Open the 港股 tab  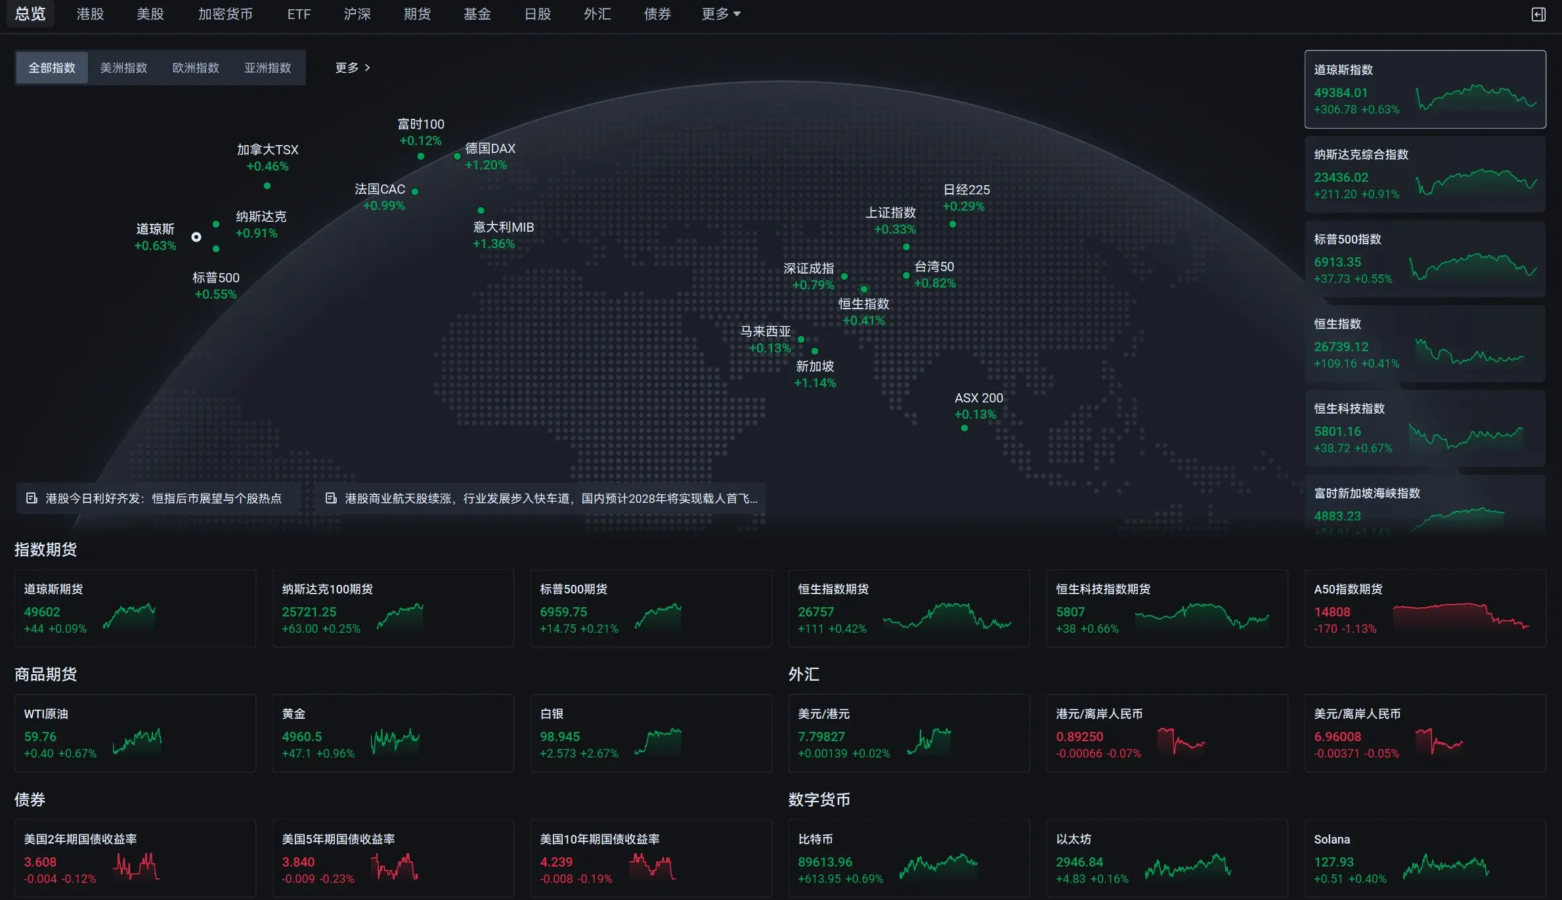click(90, 14)
